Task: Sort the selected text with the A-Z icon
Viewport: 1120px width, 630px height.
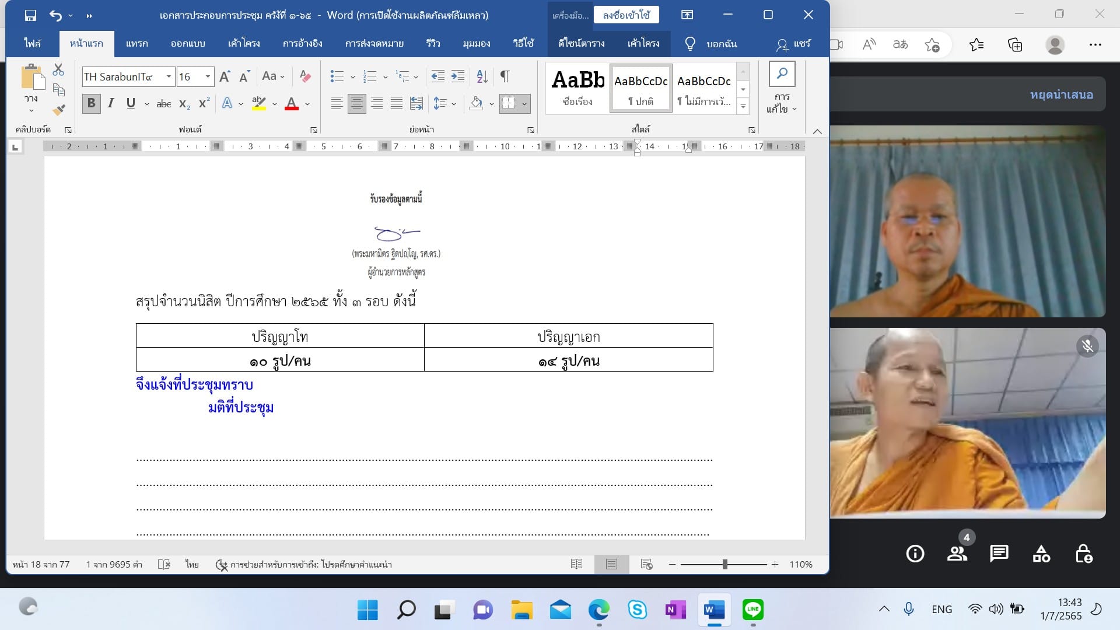Action: coord(482,76)
